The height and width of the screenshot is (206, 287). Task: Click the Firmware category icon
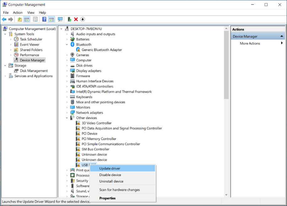click(x=72, y=76)
